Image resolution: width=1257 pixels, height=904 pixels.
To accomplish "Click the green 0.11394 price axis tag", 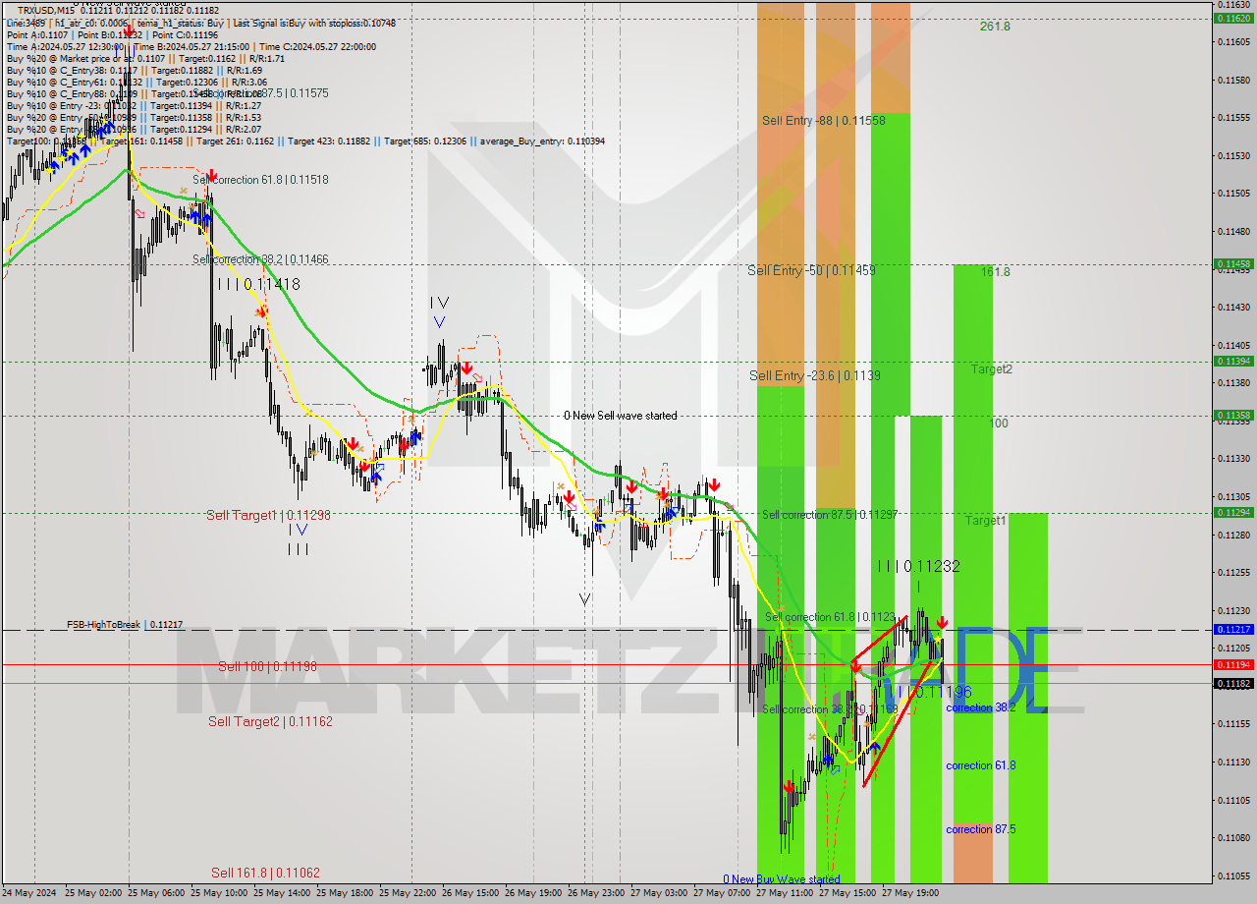I will tap(1233, 361).
